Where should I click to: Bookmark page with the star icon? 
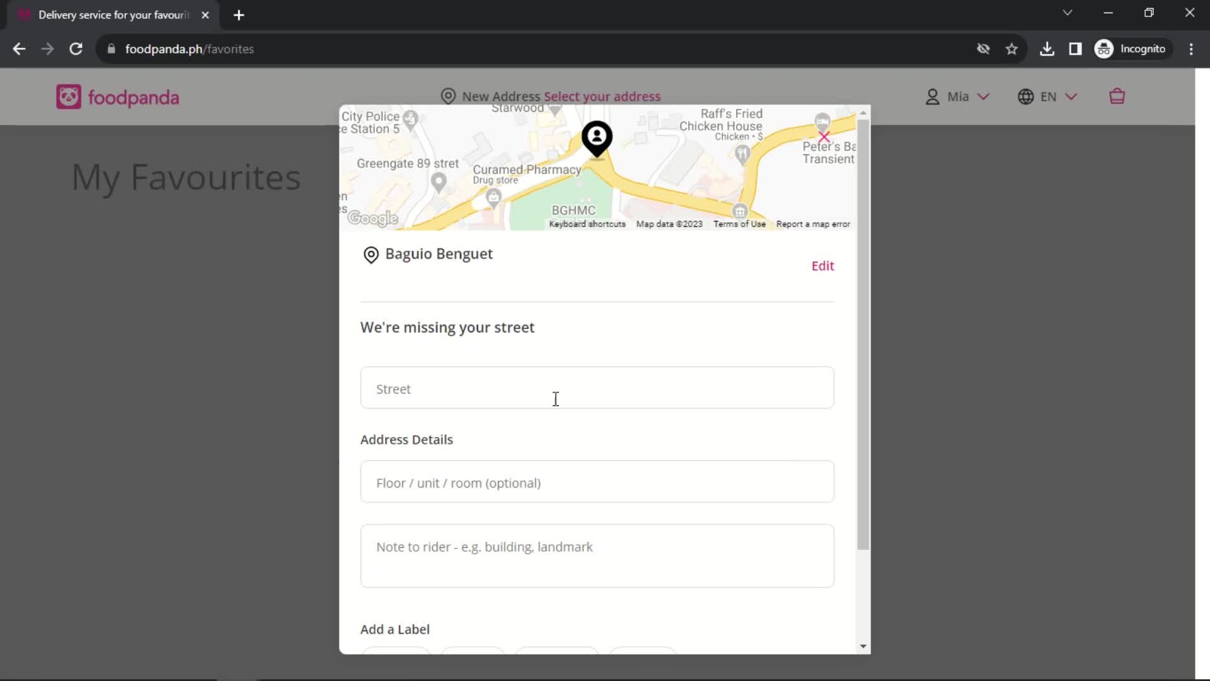1011,49
